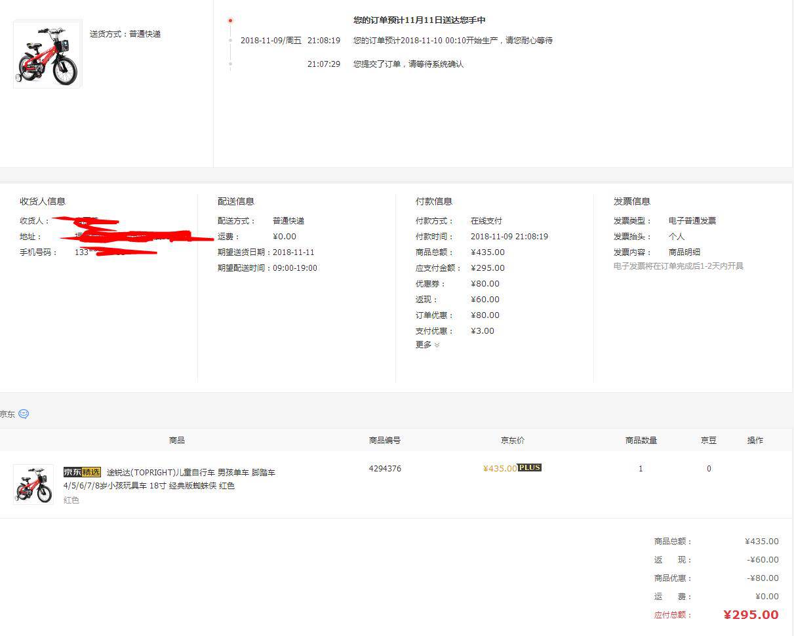This screenshot has width=794, height=636.
Task: Click the 付款信息 section heading
Action: [434, 201]
